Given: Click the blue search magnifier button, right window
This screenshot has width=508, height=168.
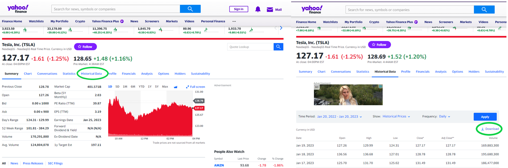Looking at the screenshot, I should 484,9.
